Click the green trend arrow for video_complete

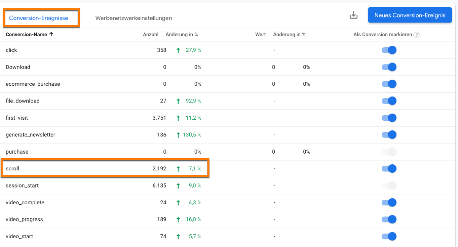coord(178,202)
